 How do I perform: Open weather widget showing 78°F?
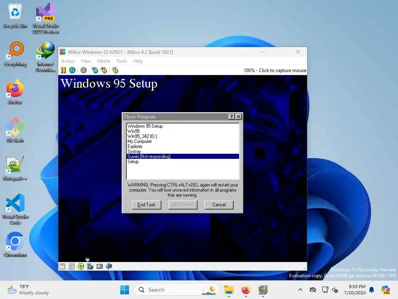point(28,290)
